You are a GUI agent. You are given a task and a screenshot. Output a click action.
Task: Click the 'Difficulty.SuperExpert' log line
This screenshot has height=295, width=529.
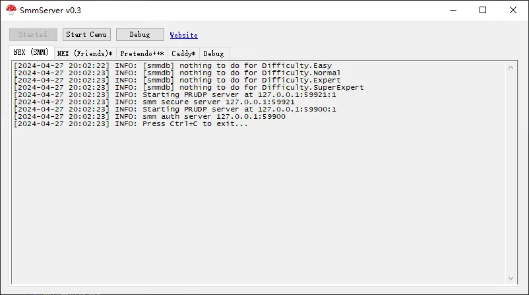tap(189, 87)
